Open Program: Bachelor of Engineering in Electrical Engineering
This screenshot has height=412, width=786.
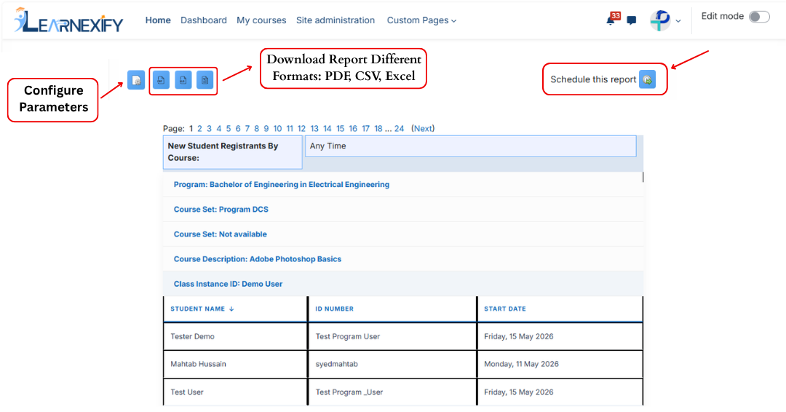point(281,184)
